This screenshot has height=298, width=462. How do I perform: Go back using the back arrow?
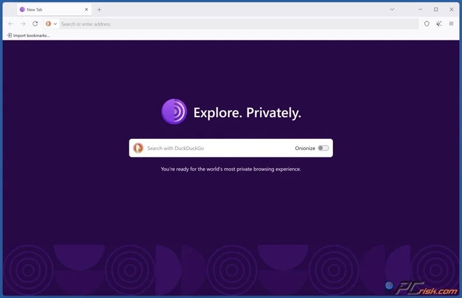pyautogui.click(x=11, y=24)
